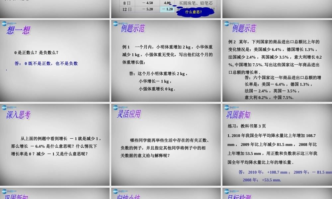The width and height of the screenshot is (332, 199).
Task: Open the 深入思考 slide thumbnail
Action: click(x=55, y=145)
